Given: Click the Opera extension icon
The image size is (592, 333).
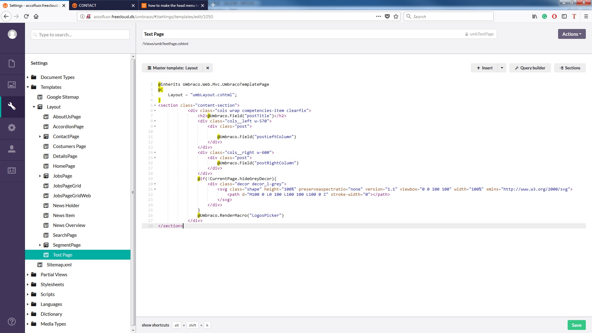Looking at the screenshot, I should coord(554,16).
